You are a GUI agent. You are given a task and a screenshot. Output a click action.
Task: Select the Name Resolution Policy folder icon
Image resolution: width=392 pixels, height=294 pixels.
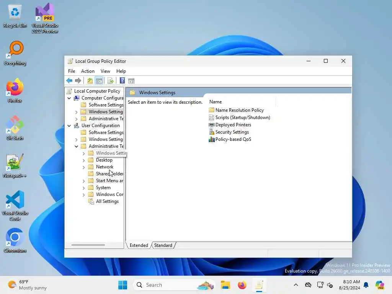pos(211,110)
